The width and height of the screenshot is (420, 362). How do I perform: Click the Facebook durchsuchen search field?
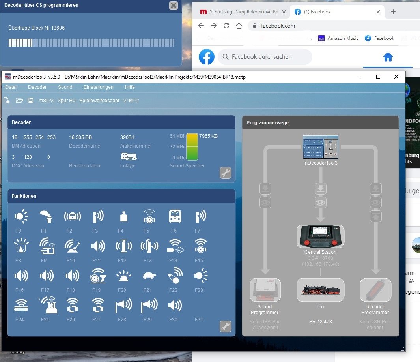265,57
